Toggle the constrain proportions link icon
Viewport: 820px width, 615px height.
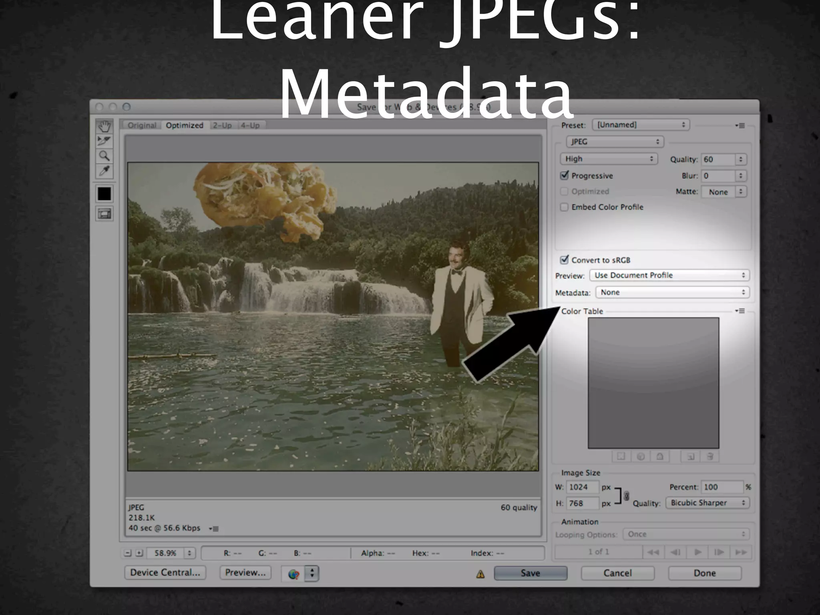pos(627,496)
